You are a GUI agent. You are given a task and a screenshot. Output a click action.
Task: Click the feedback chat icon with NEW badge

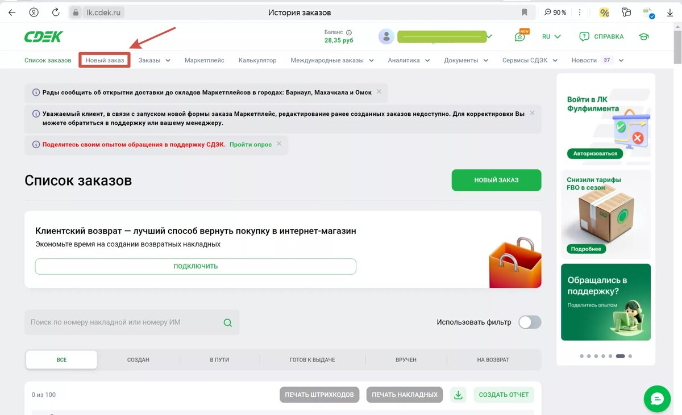[x=520, y=36]
